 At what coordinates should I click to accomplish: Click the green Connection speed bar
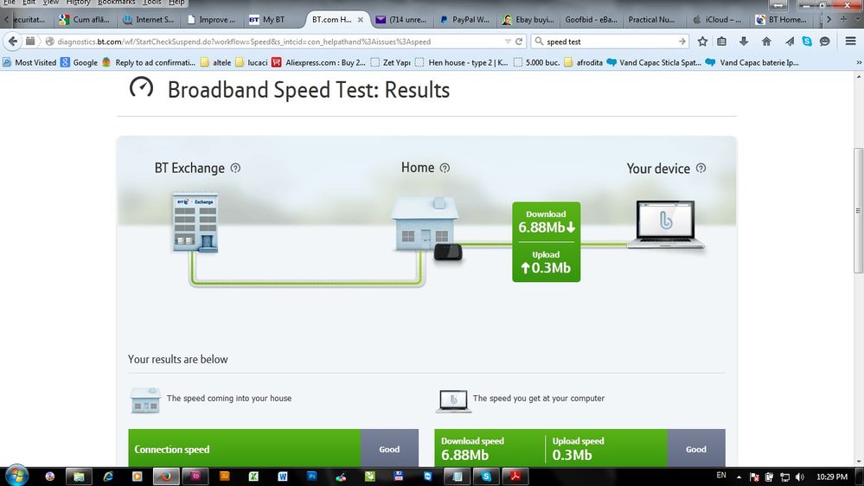[x=245, y=449]
